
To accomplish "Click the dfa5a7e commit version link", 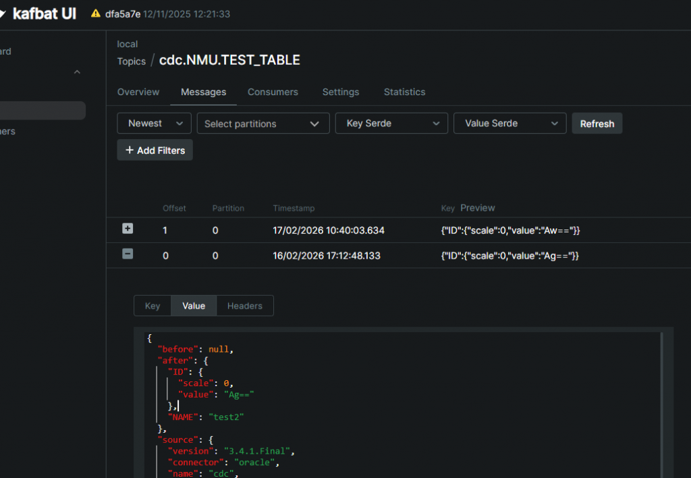I will (x=123, y=14).
